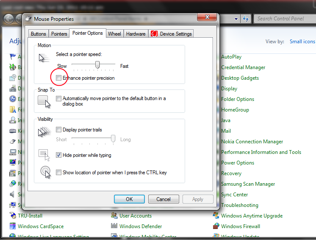Open the View by Small icons dropdown
316x240 pixels.
[x=302, y=42]
